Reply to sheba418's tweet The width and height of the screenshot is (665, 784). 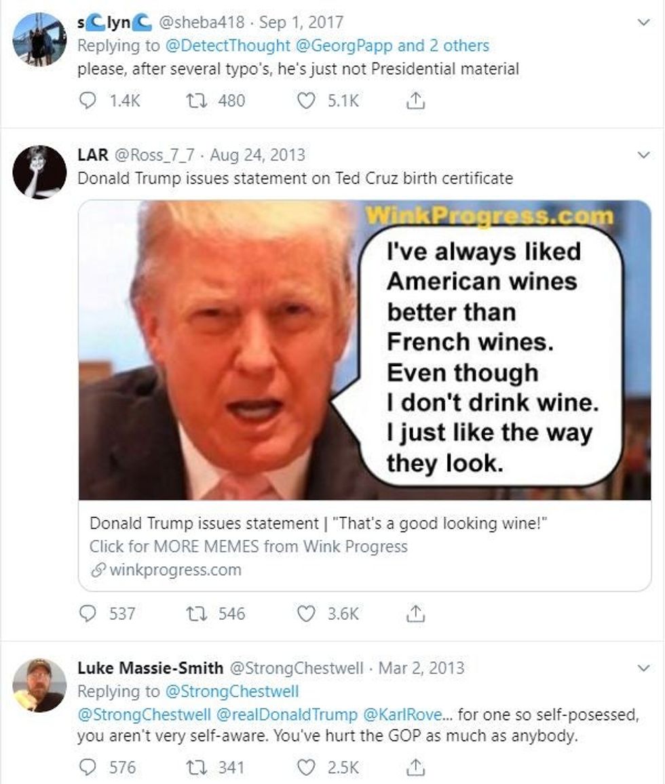click(88, 100)
